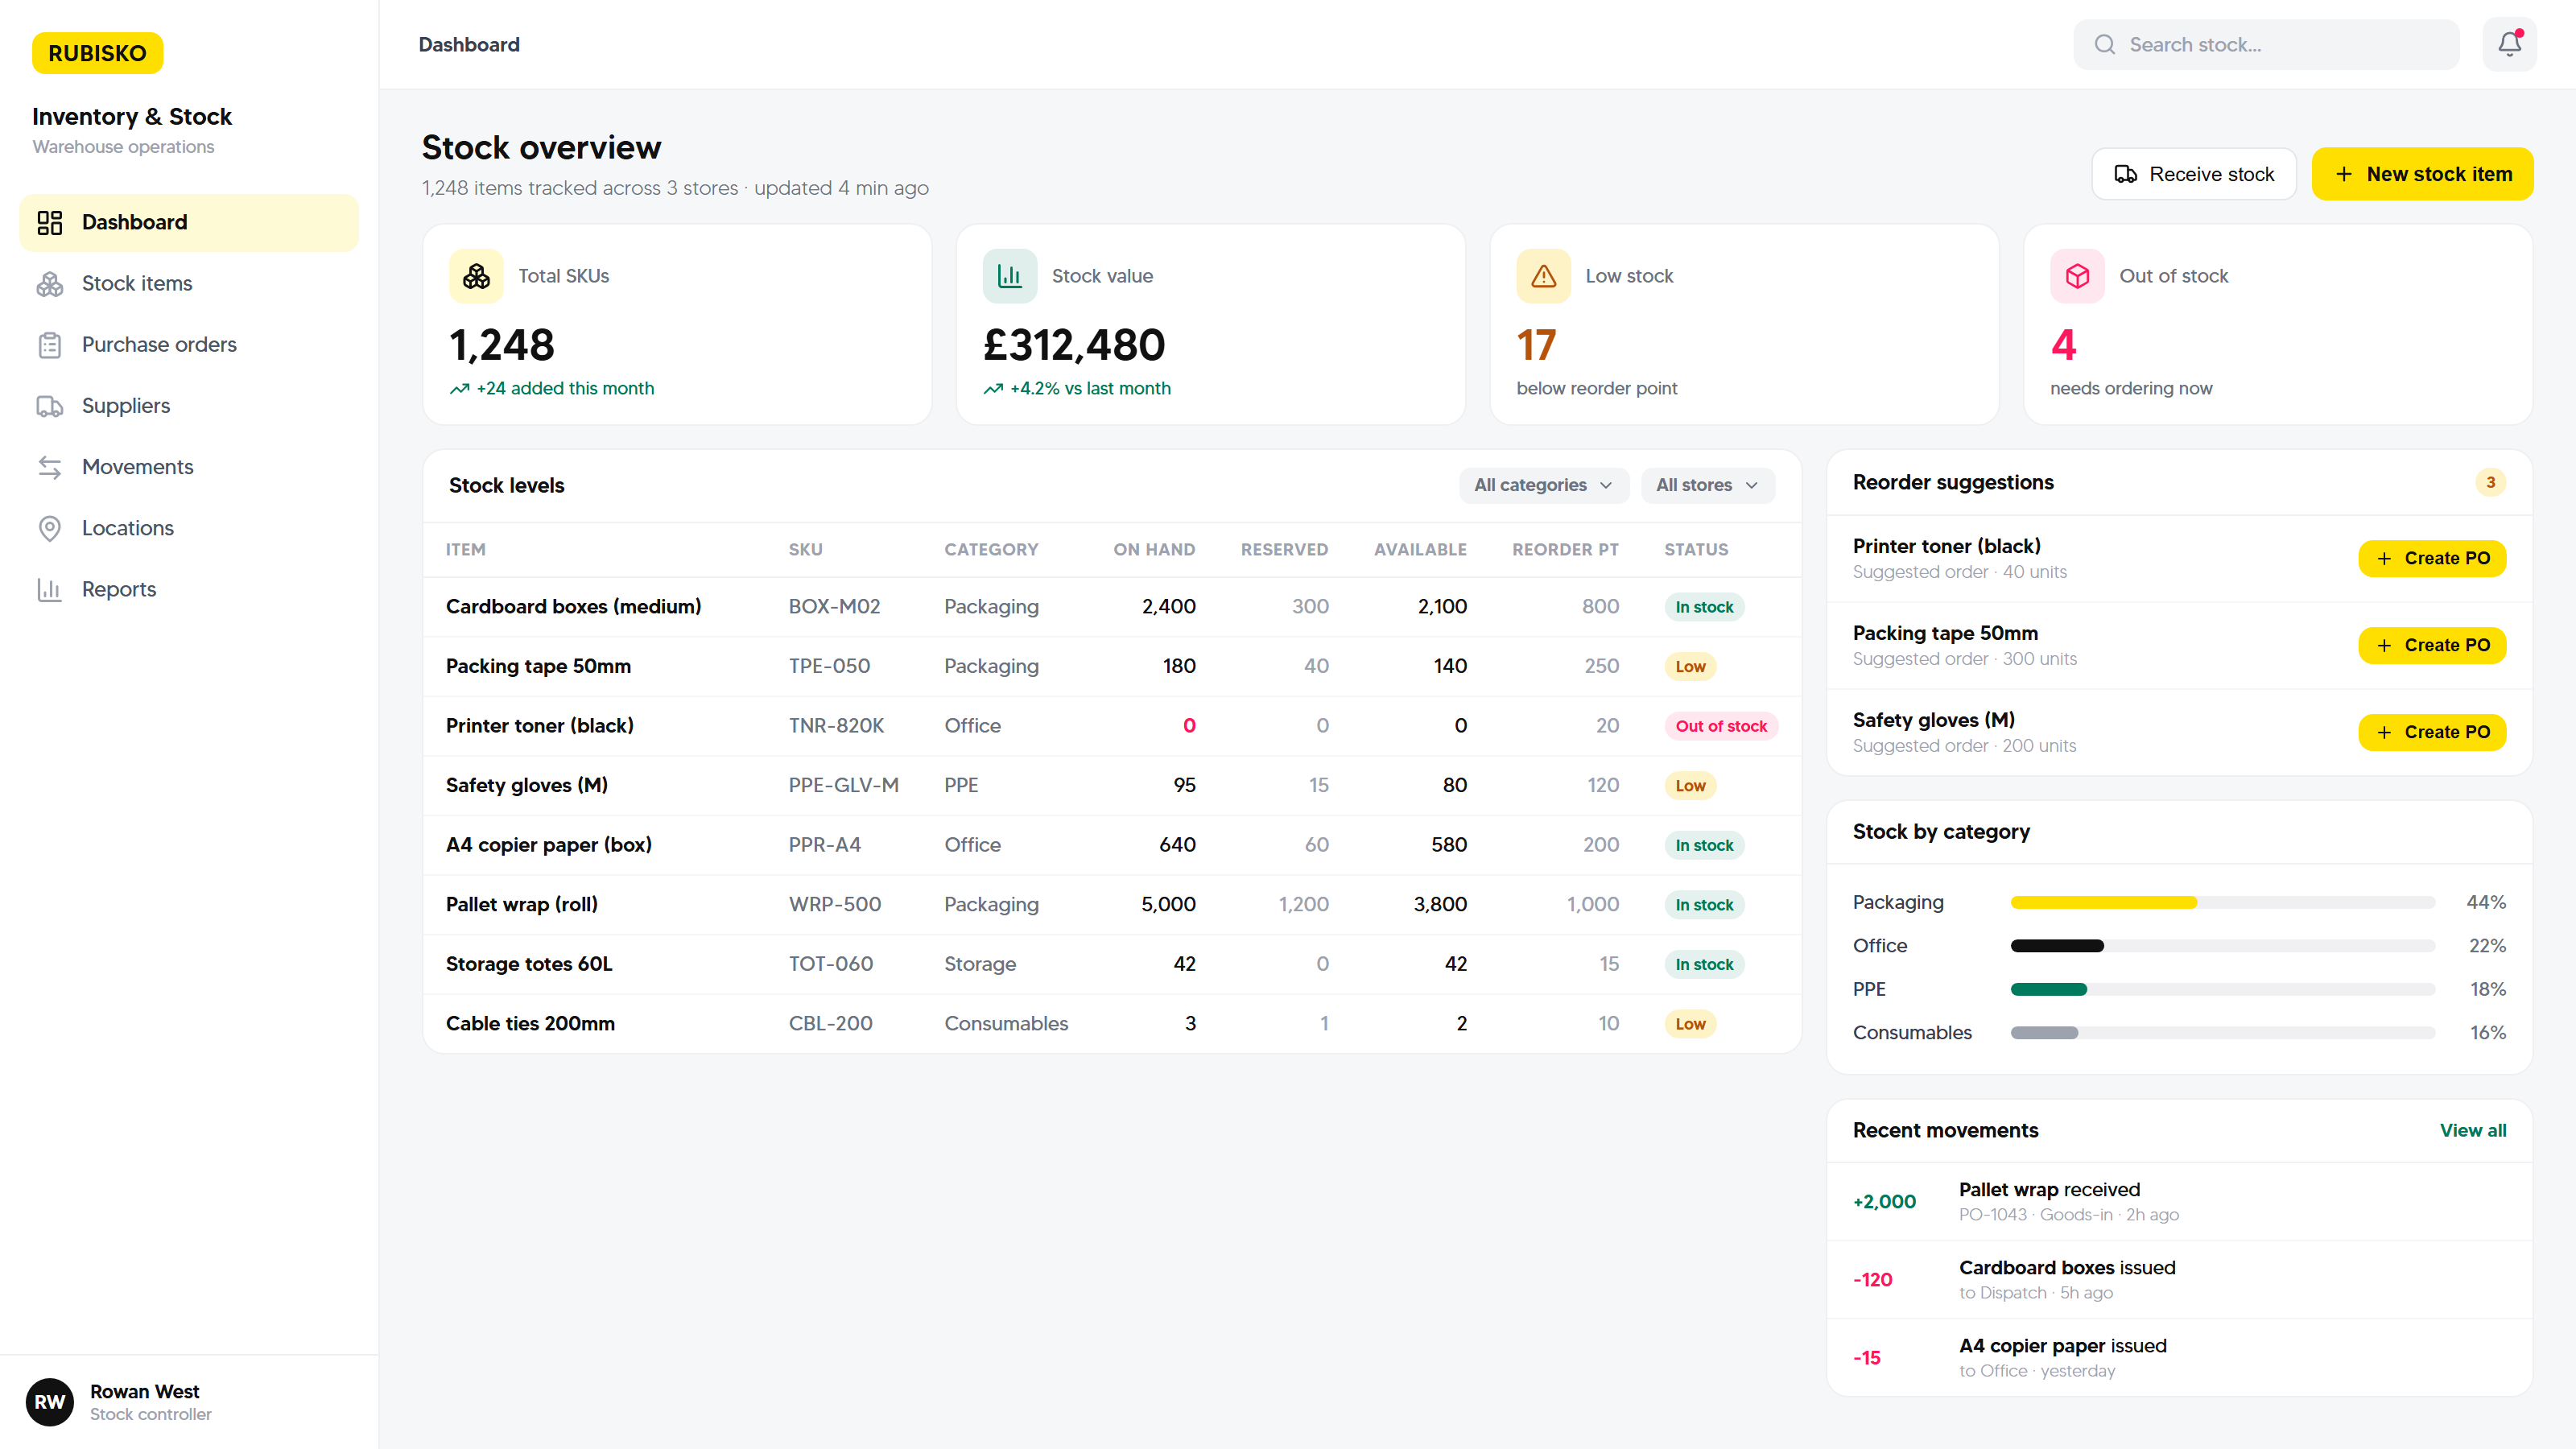Image resolution: width=2576 pixels, height=1449 pixels.
Task: Click the Out of stock status badge
Action: click(x=1721, y=726)
